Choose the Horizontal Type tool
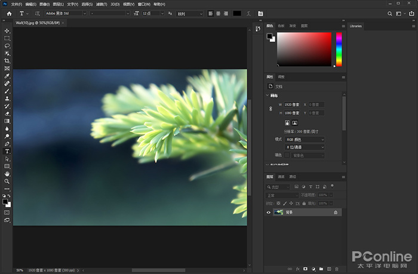This screenshot has height=274, width=418. (x=7, y=151)
